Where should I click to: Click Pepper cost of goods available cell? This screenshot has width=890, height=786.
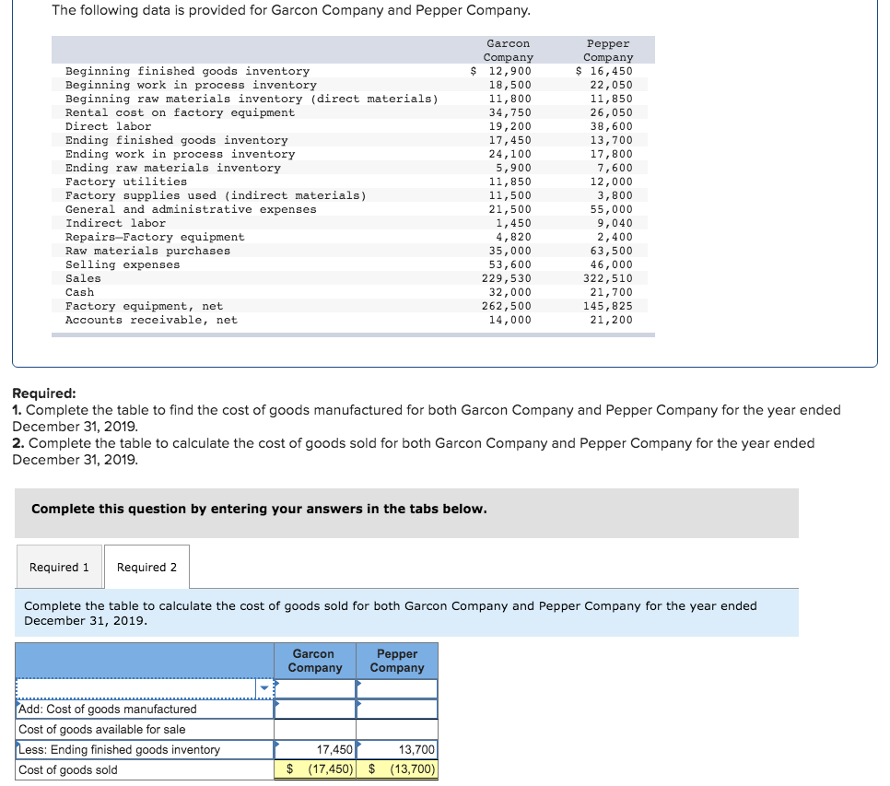397,729
